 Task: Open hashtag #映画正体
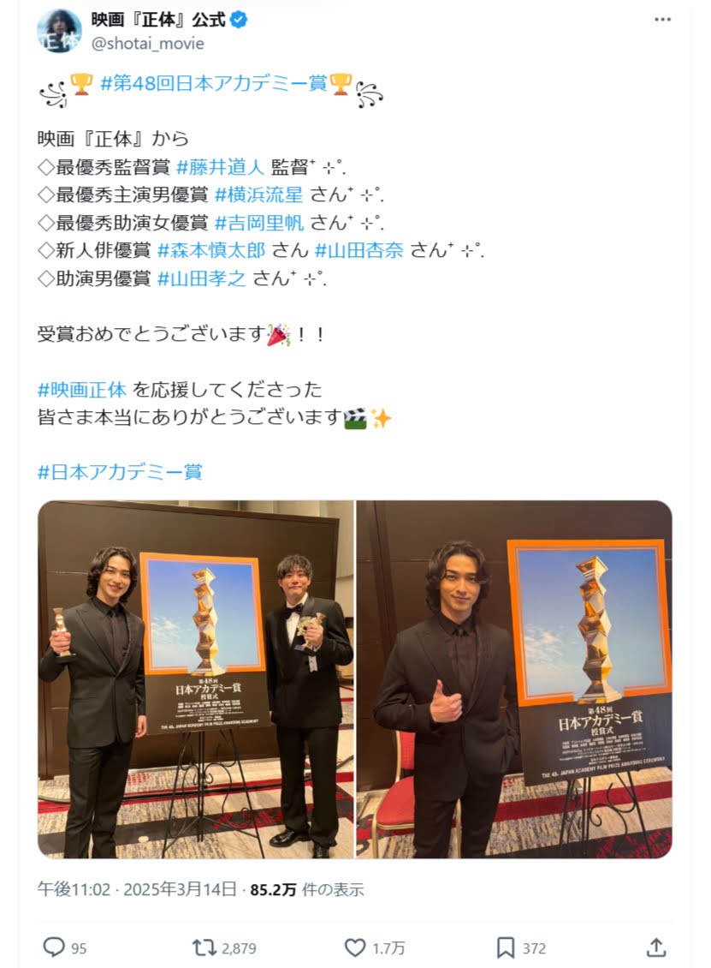click(x=82, y=390)
